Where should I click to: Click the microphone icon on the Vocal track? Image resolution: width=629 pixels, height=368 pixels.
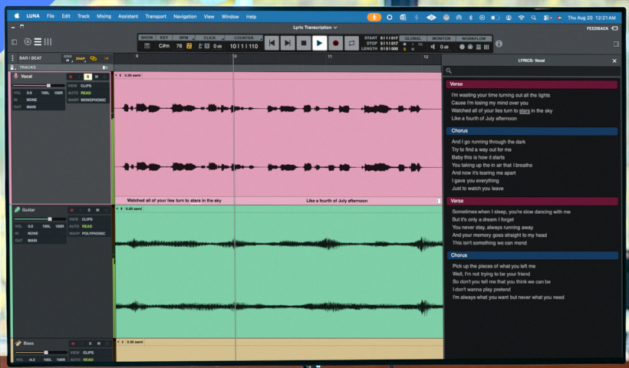pos(16,76)
